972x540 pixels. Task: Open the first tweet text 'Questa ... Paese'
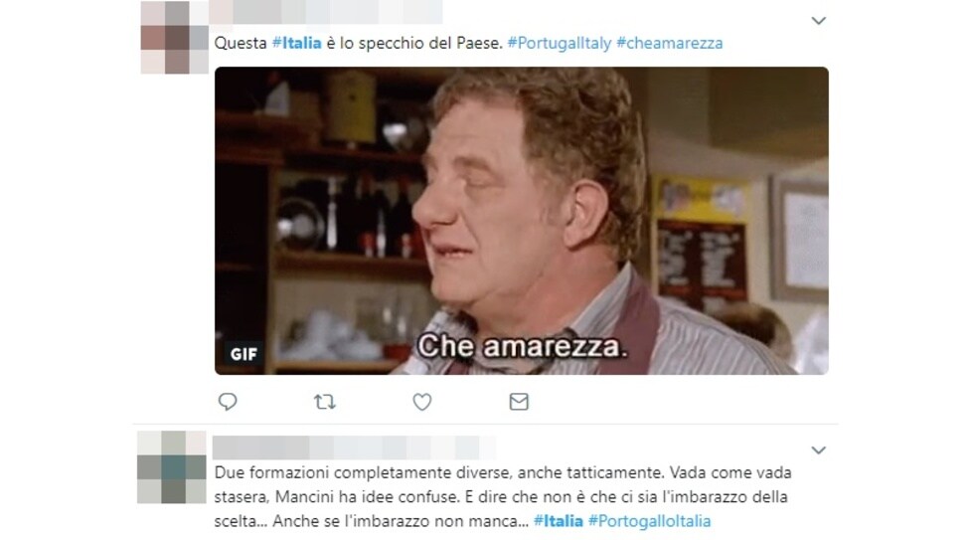359,43
